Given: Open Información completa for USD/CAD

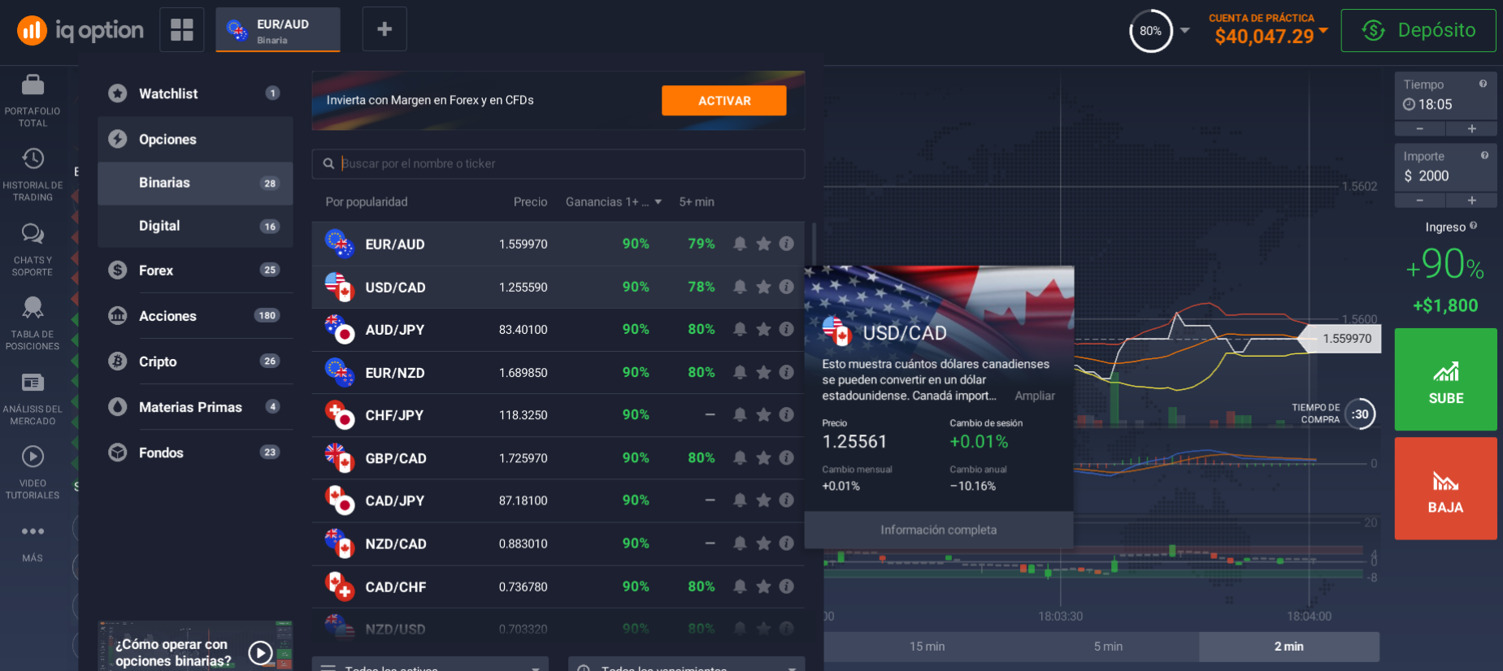Looking at the screenshot, I should click(939, 530).
